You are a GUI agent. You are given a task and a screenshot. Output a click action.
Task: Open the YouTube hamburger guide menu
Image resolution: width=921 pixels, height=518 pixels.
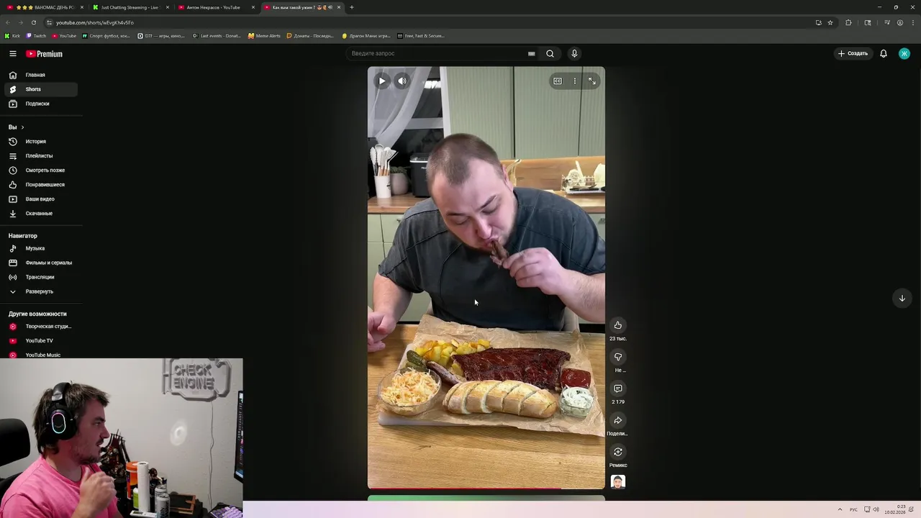pos(12,54)
